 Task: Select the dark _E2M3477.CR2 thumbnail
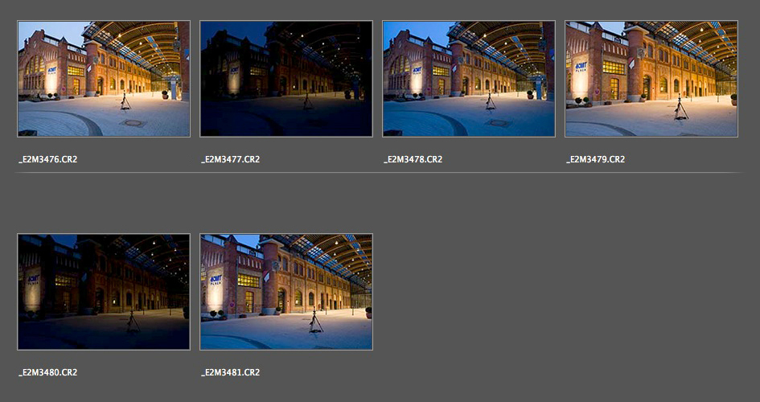tap(286, 79)
